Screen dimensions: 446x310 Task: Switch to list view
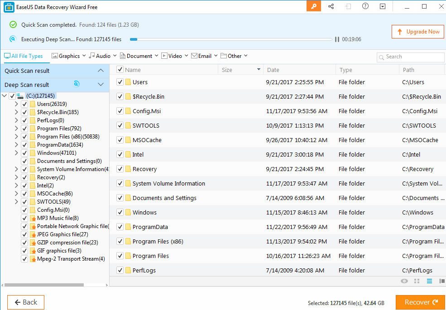click(x=429, y=281)
